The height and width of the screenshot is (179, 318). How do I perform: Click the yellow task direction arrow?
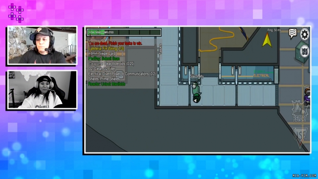(x=267, y=40)
